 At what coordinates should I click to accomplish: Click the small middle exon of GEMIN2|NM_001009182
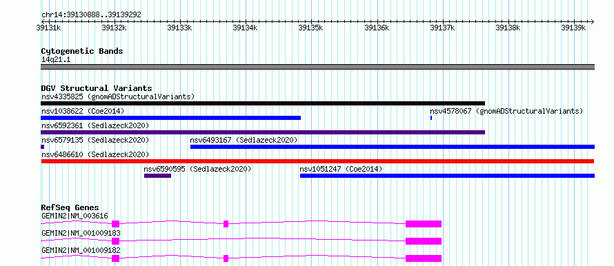pyautogui.click(x=226, y=258)
